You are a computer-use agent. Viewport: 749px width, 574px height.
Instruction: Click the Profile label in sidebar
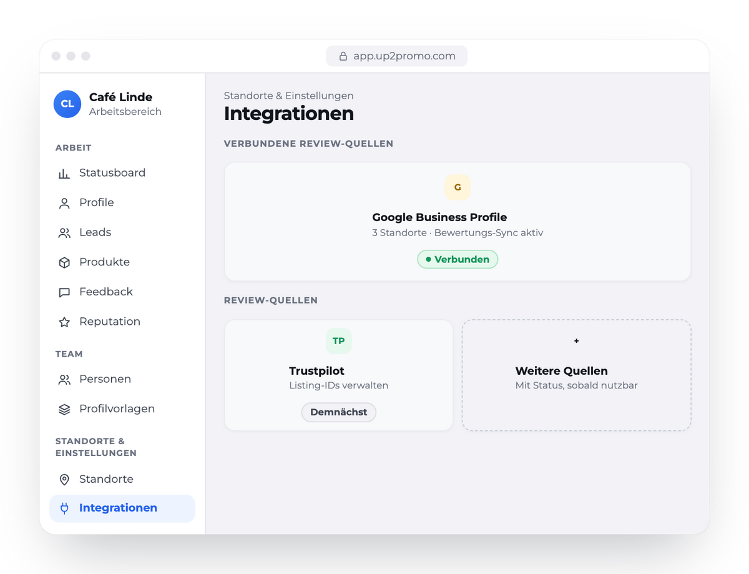coord(97,202)
